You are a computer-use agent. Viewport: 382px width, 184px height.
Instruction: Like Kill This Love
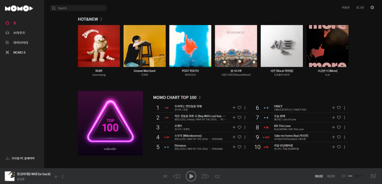(x=339, y=127)
